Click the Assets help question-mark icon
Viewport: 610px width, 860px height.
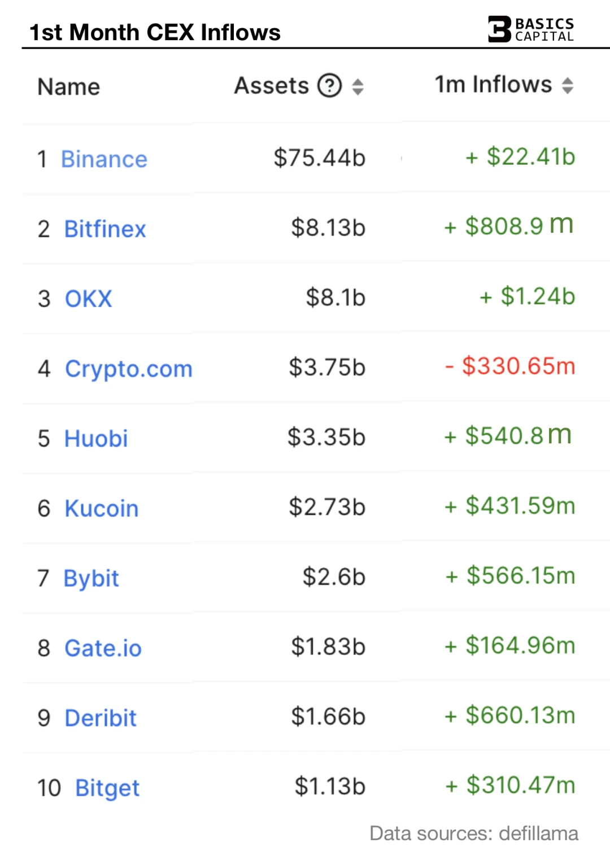(329, 86)
